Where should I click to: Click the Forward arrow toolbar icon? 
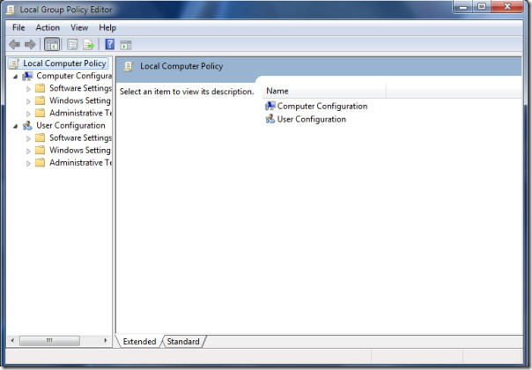(31, 44)
